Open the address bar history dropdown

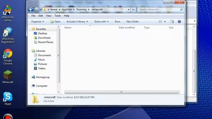coord(129,10)
